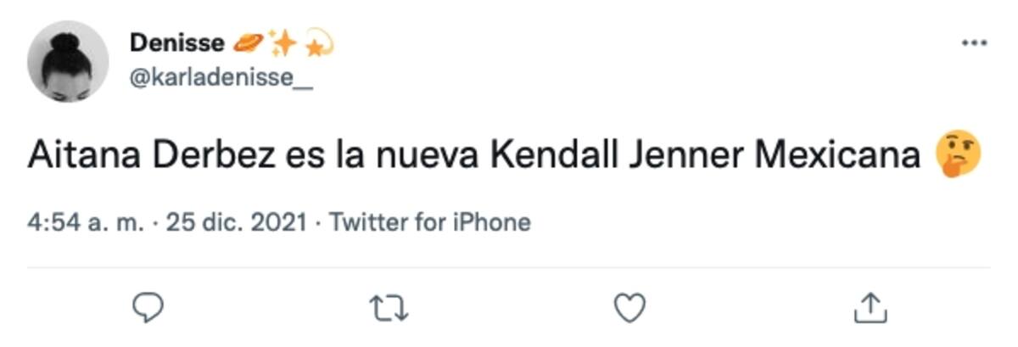Click the planet emoji beside Denisse
Image resolution: width=1018 pixels, height=347 pixels.
click(x=248, y=42)
